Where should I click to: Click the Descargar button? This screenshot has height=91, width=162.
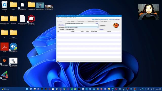click(x=102, y=25)
